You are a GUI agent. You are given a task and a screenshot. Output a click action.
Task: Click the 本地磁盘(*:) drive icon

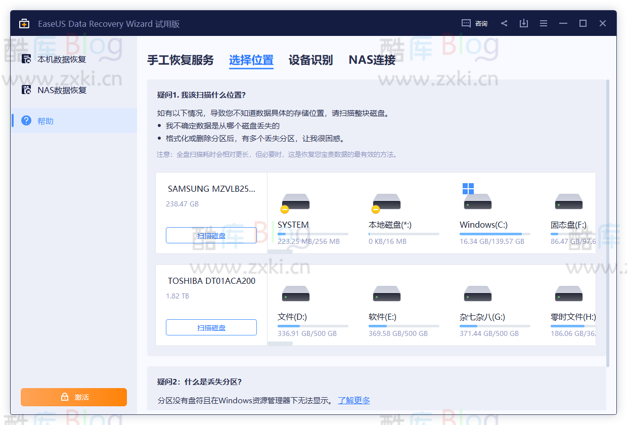pos(386,202)
